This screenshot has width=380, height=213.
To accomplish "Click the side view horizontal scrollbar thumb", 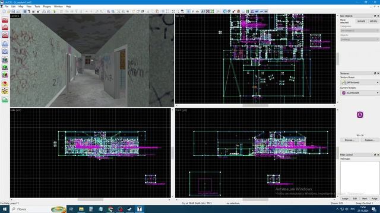I will (90, 199).
